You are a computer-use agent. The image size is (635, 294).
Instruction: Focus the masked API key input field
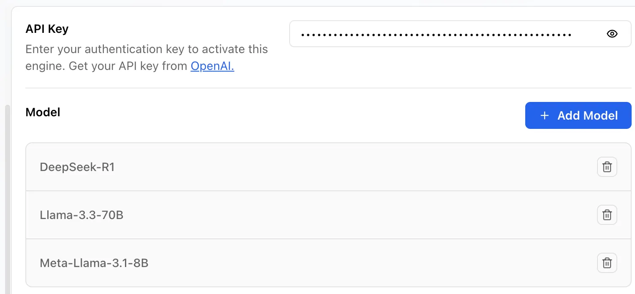[x=460, y=34]
